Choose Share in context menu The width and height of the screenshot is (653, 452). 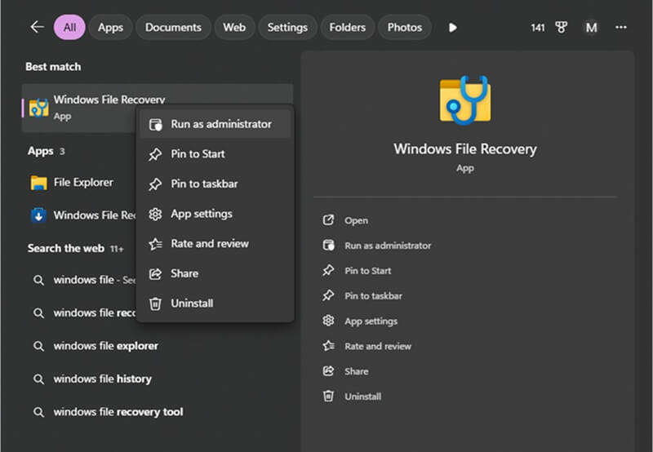point(215,273)
